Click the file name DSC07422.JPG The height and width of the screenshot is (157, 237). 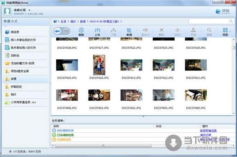coord(131,48)
